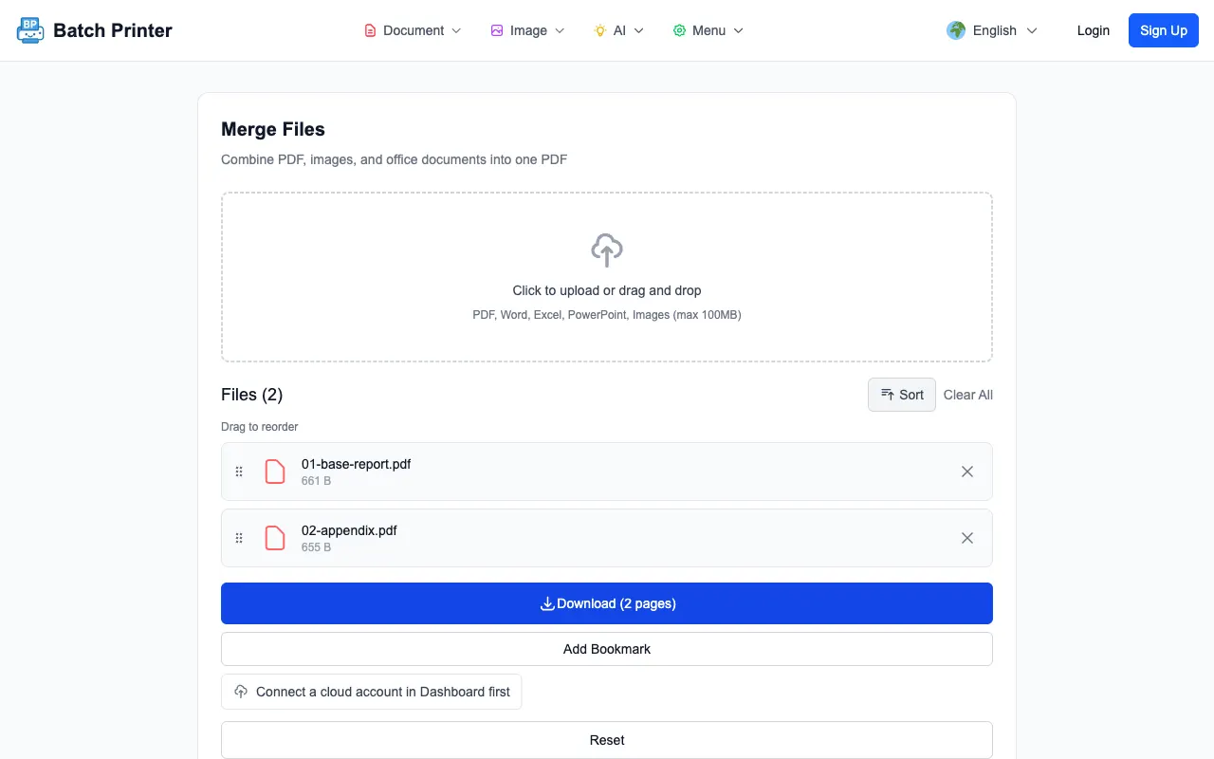Click Download (2 pages) button
1214x759 pixels.
click(607, 603)
